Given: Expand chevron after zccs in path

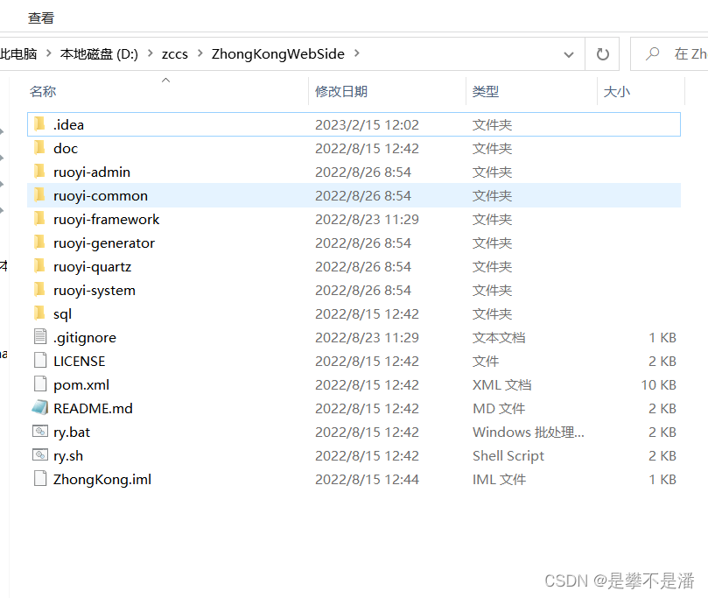Looking at the screenshot, I should (200, 53).
